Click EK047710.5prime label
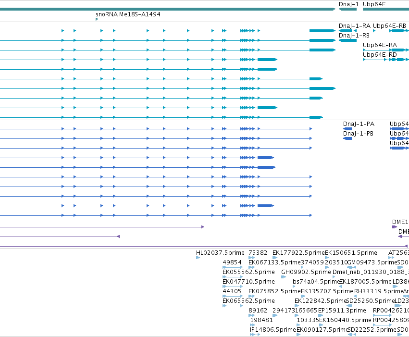The width and height of the screenshot is (409, 337). coord(248,282)
